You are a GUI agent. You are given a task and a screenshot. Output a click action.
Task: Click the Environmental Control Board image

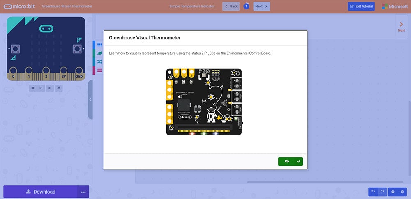tap(204, 102)
